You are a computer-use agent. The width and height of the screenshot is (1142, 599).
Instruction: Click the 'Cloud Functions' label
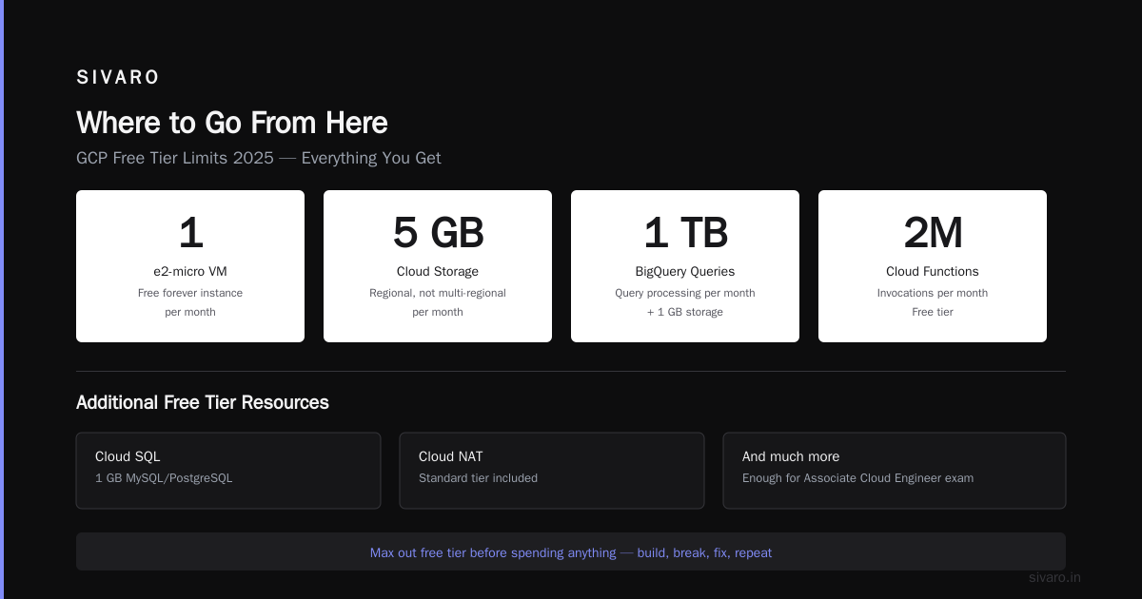point(933,272)
